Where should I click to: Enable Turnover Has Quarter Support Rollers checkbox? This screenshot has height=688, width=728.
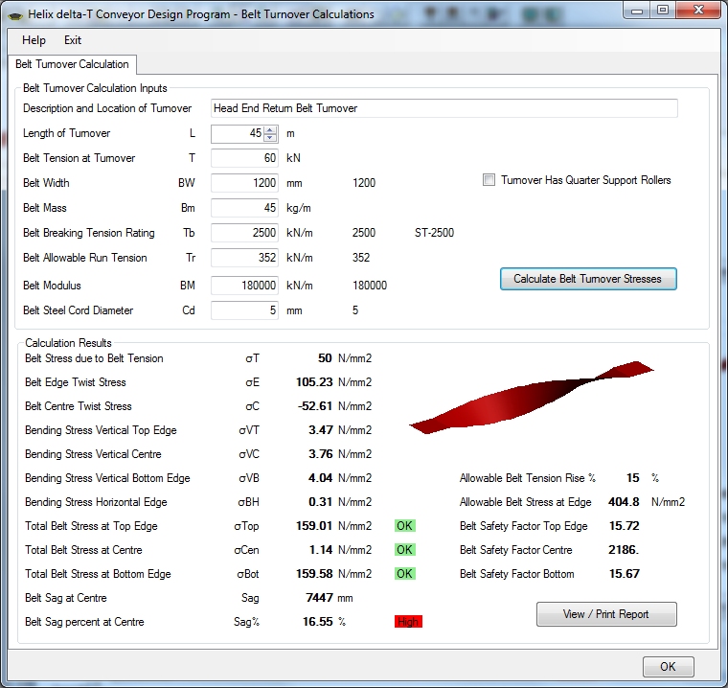(489, 180)
